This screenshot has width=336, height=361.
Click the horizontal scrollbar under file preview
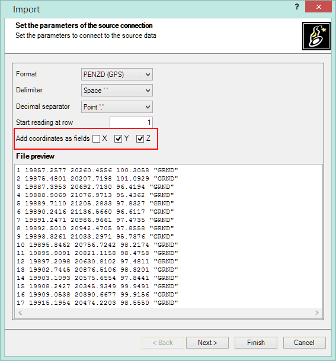168,312
